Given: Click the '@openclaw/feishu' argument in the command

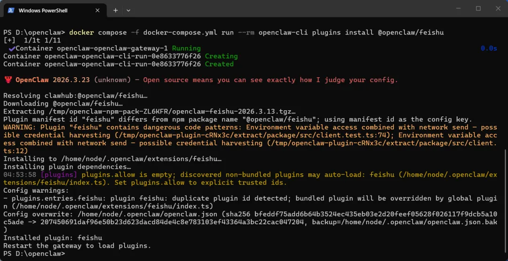Looking at the screenshot, I should [411, 33].
